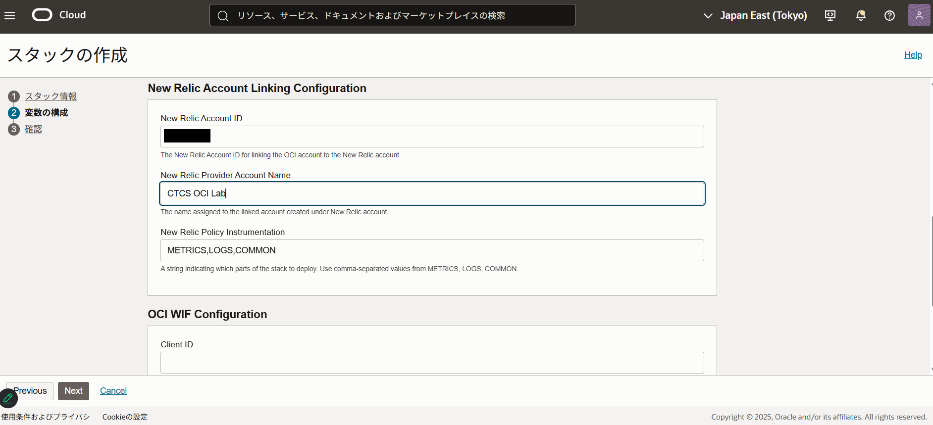Image resolution: width=933 pixels, height=425 pixels.
Task: Open the notifications bell
Action: pos(861,15)
